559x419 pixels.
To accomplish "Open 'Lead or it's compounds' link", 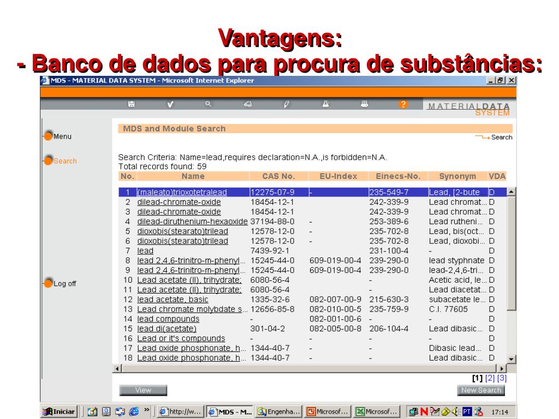I will pyautogui.click(x=181, y=338).
